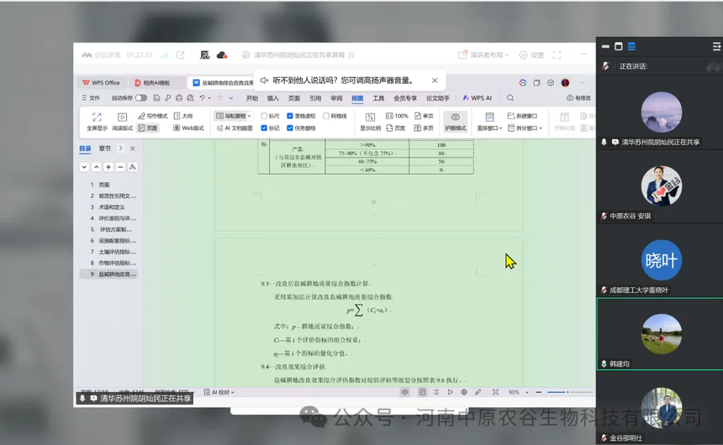
Task: Open the 引用 ribbon tab
Action: (315, 98)
